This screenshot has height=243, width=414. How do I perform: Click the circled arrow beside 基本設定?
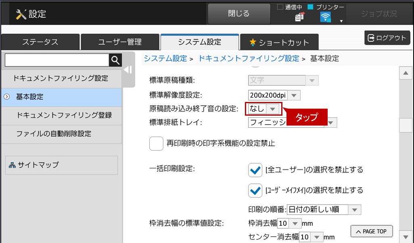coord(7,97)
